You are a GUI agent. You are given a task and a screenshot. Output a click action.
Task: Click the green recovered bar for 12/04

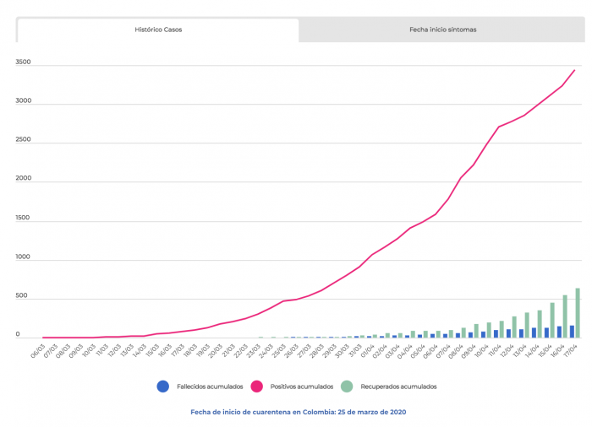click(514, 327)
